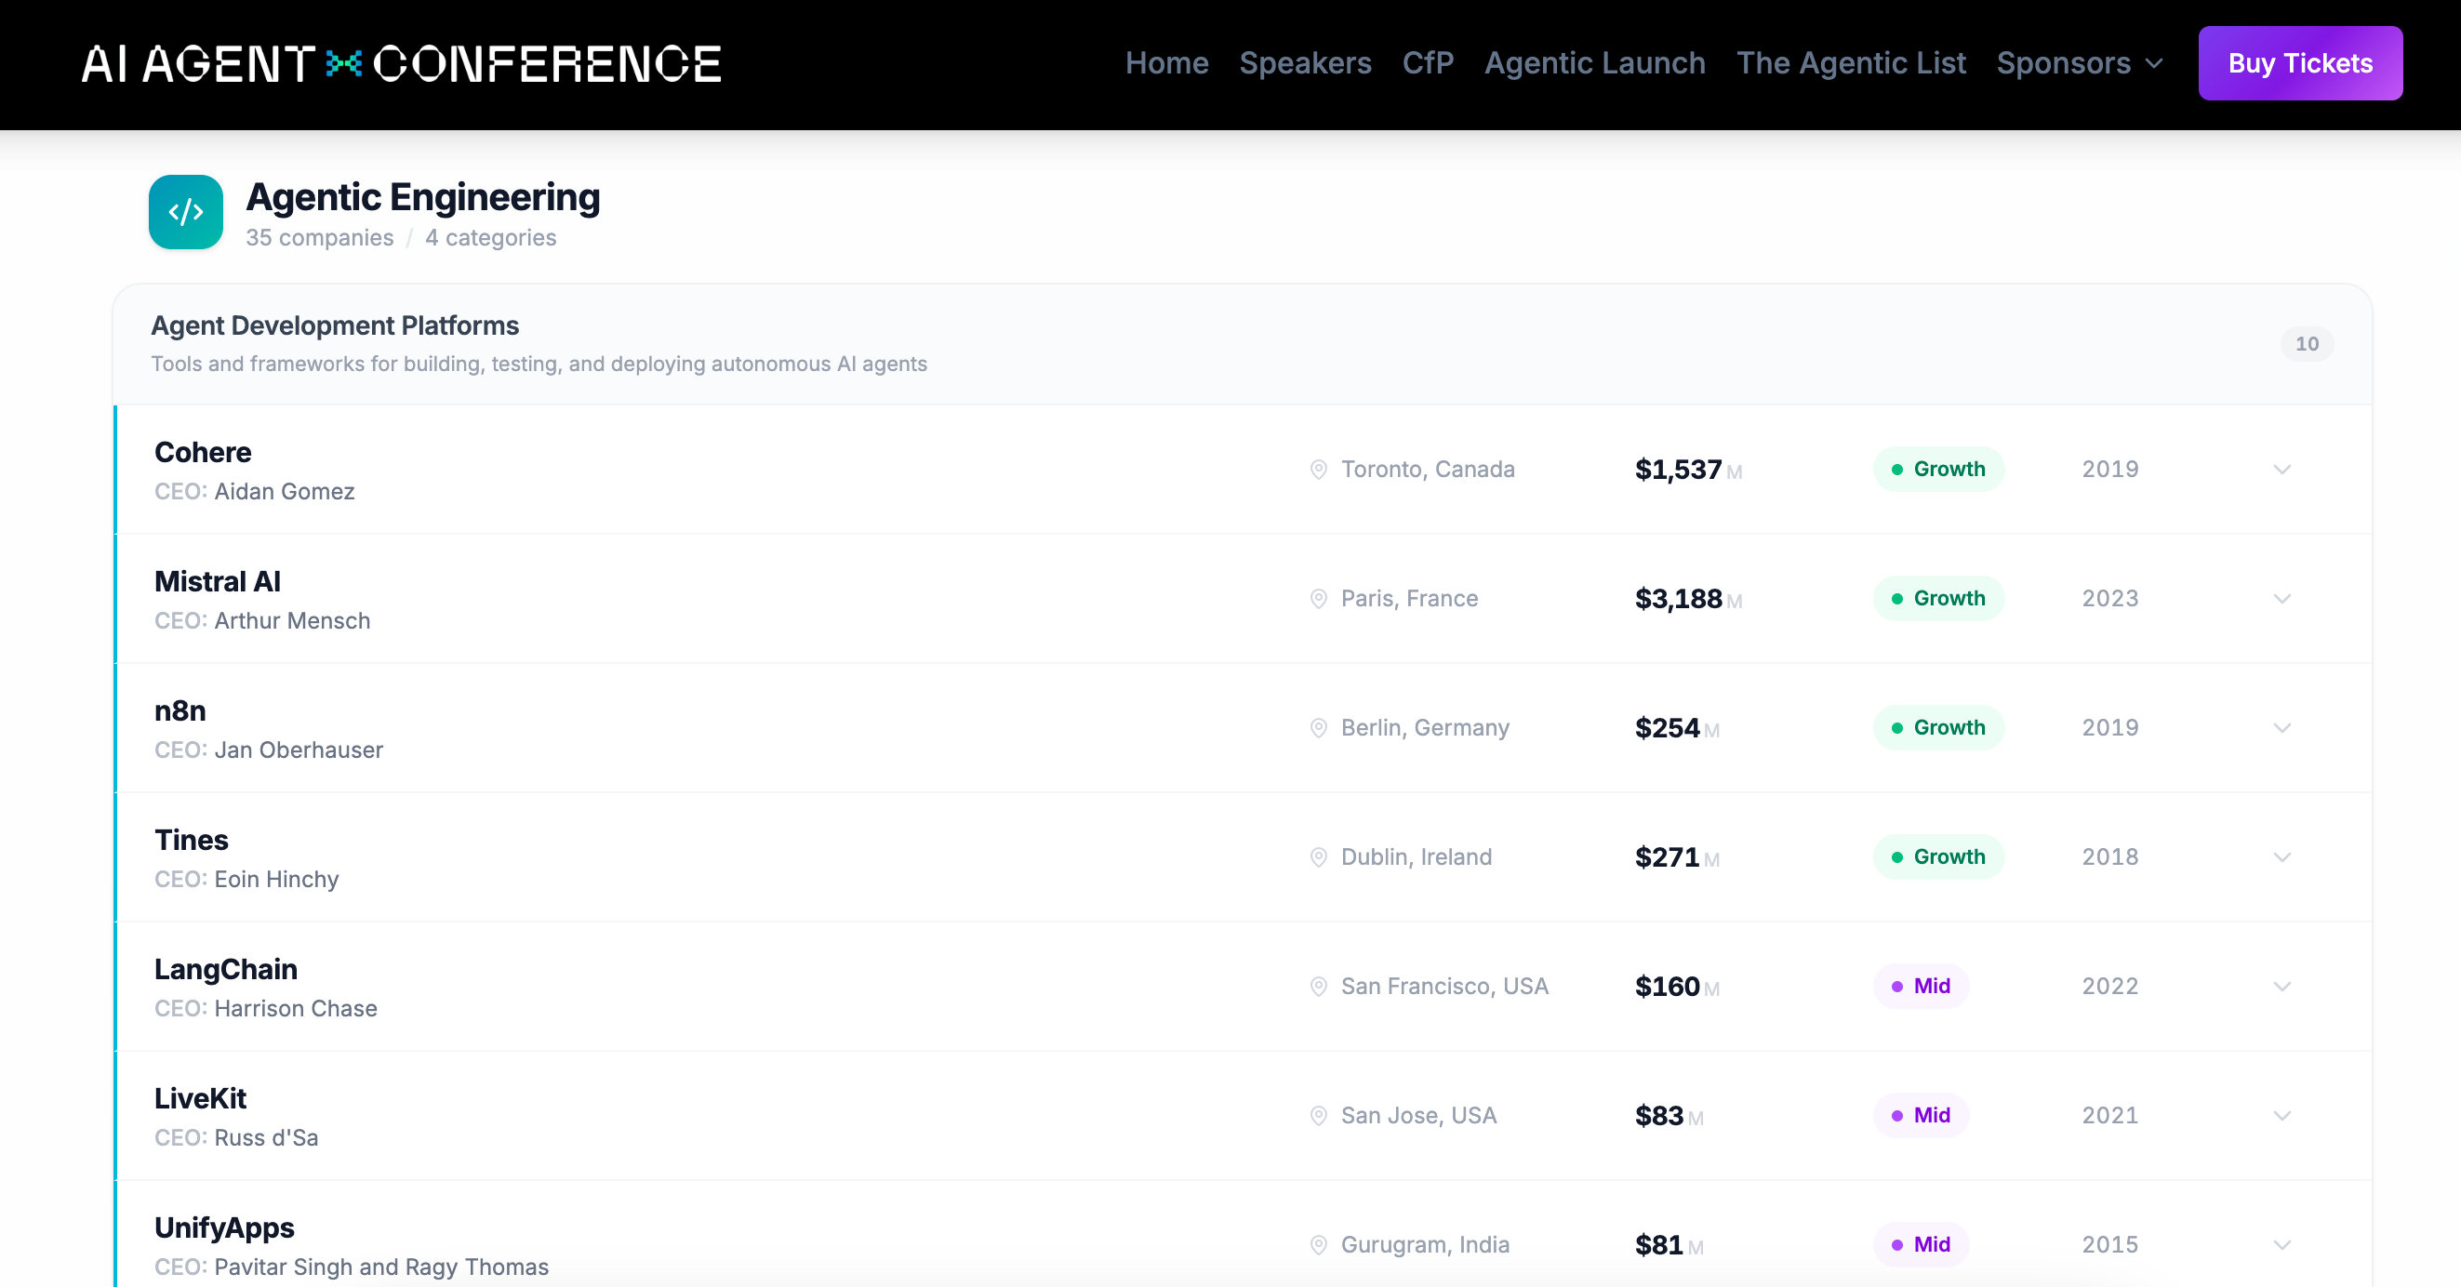Click the location pin beside San Francisco, USA

tap(1319, 986)
